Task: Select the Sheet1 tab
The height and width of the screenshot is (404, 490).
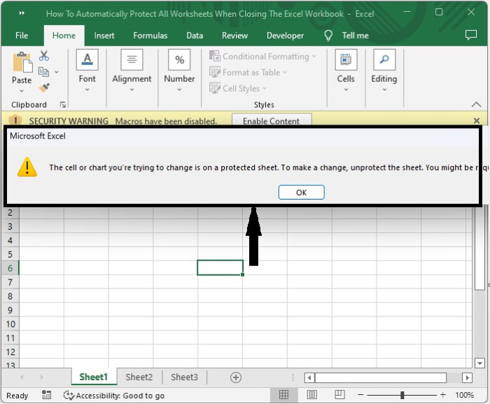Action: point(93,377)
